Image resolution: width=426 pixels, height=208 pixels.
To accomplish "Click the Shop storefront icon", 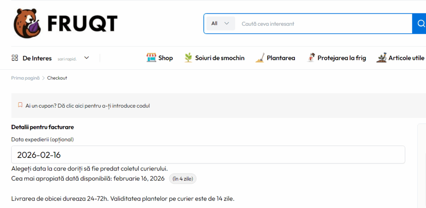I will point(151,58).
